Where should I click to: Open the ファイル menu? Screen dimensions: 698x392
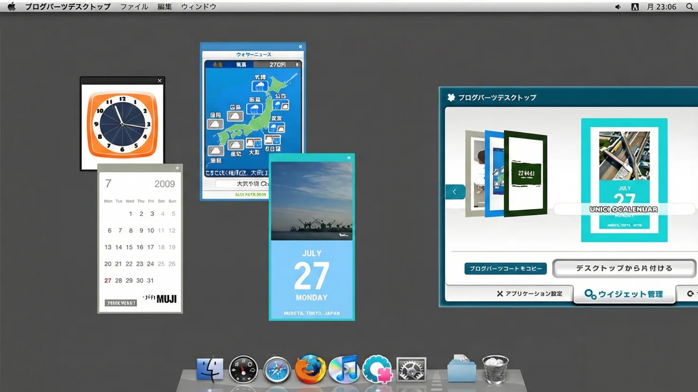(x=134, y=7)
